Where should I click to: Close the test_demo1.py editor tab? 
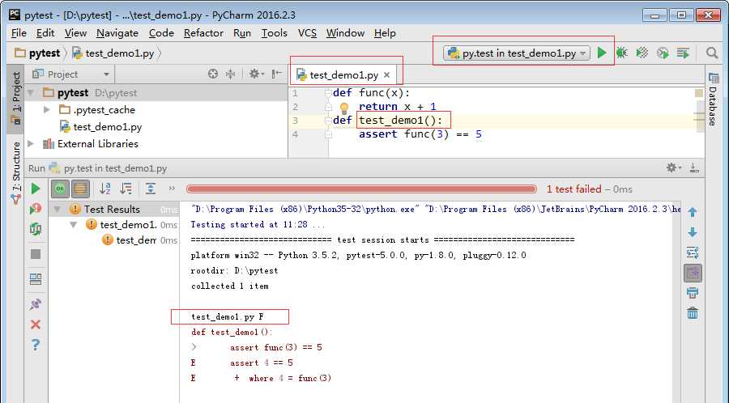click(x=387, y=74)
